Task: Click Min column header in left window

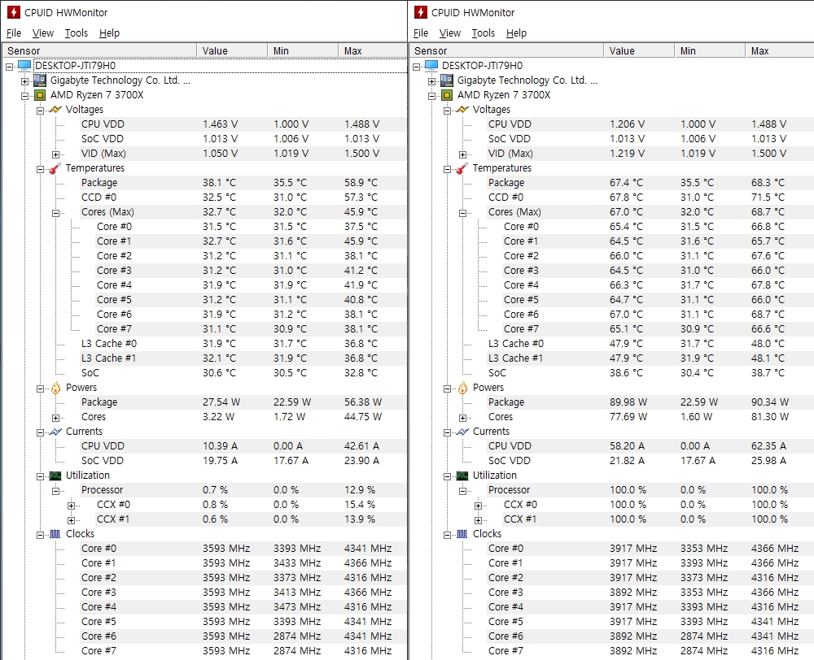Action: (x=303, y=51)
